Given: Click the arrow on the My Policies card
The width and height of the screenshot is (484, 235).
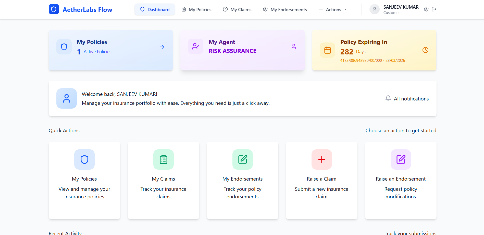Looking at the screenshot, I should 162,47.
